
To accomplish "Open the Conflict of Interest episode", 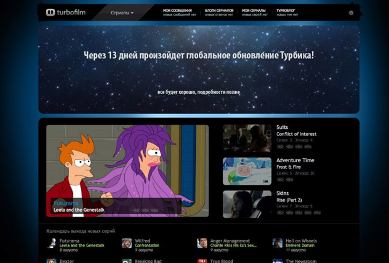I will (297, 134).
